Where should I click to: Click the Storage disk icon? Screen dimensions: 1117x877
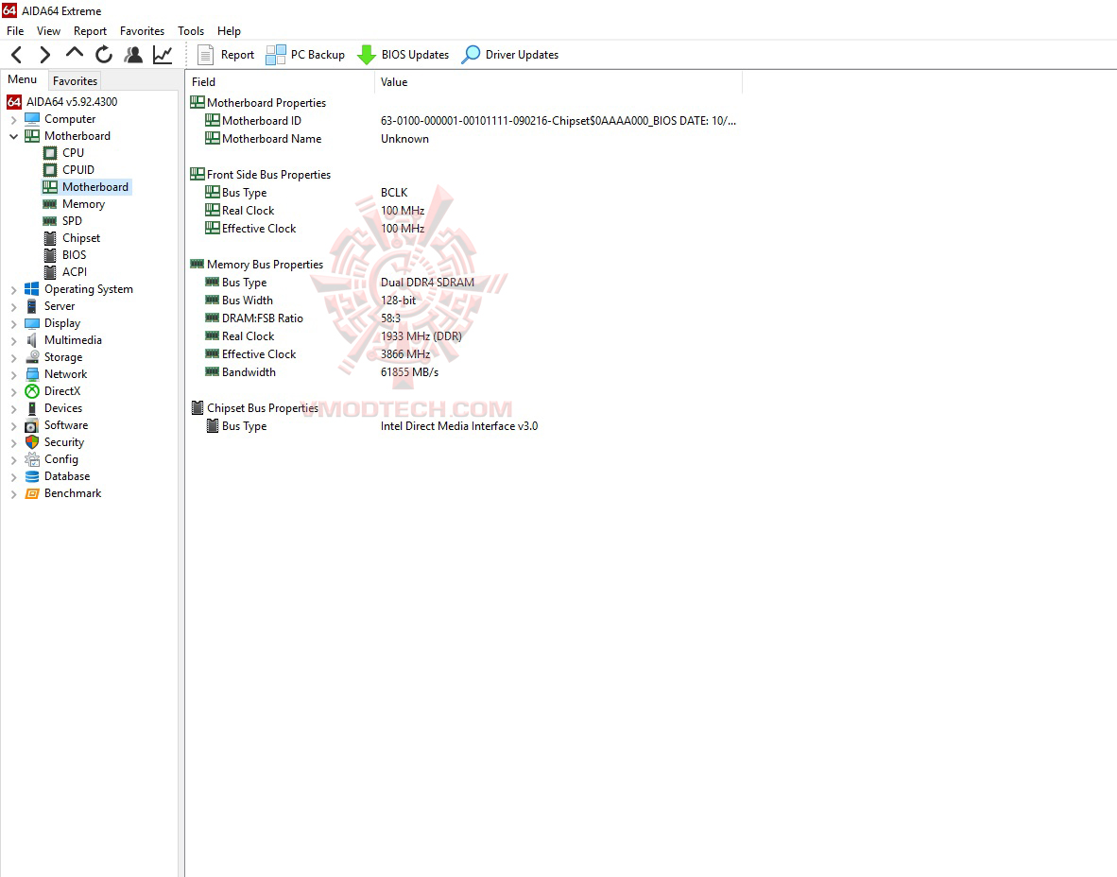32,357
